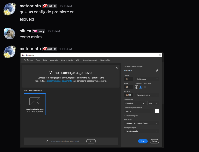Collapse the Opções avançadas section
199x152 pixels.
[x=131, y=116]
